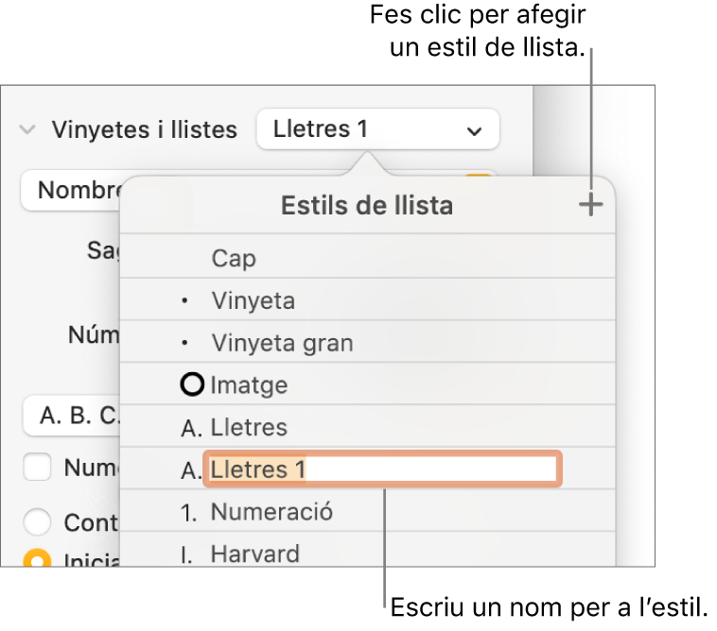Click the plus icon to add list style
This screenshot has height=631, width=717.
click(x=591, y=205)
